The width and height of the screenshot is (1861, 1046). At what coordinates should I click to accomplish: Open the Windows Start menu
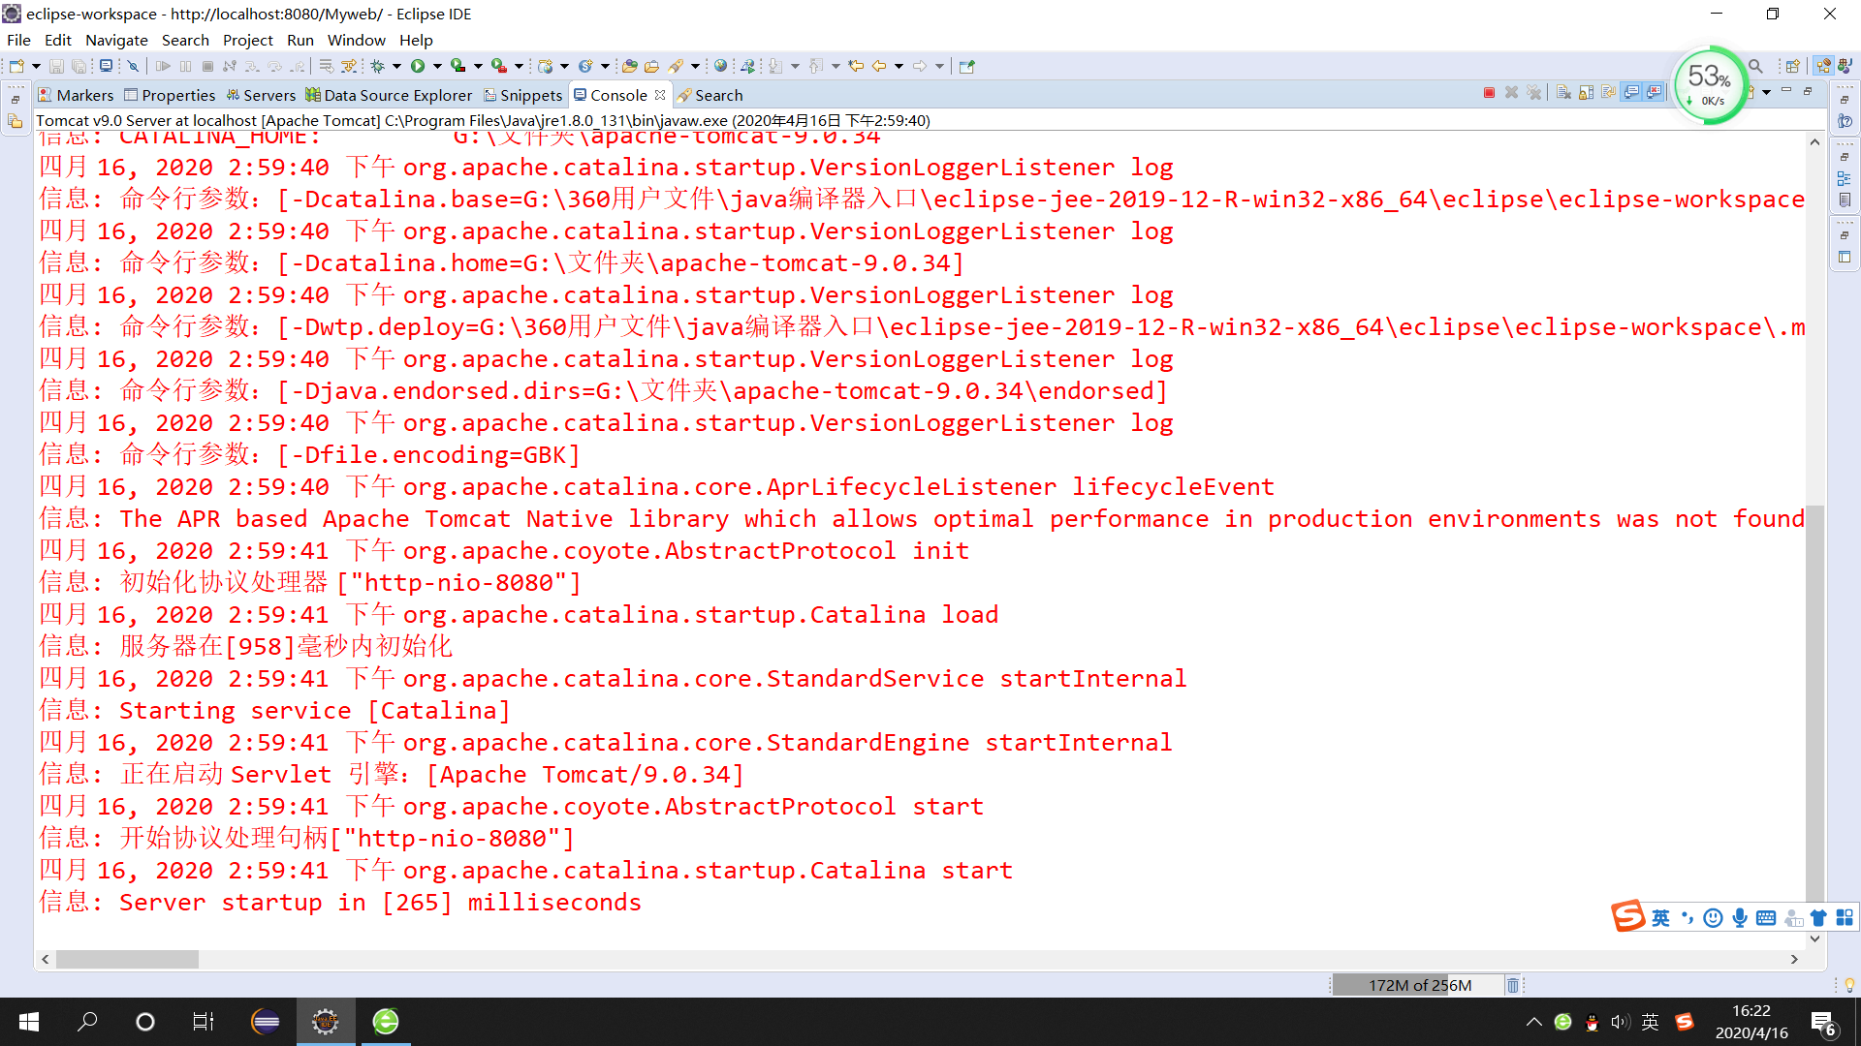pyautogui.click(x=29, y=1022)
